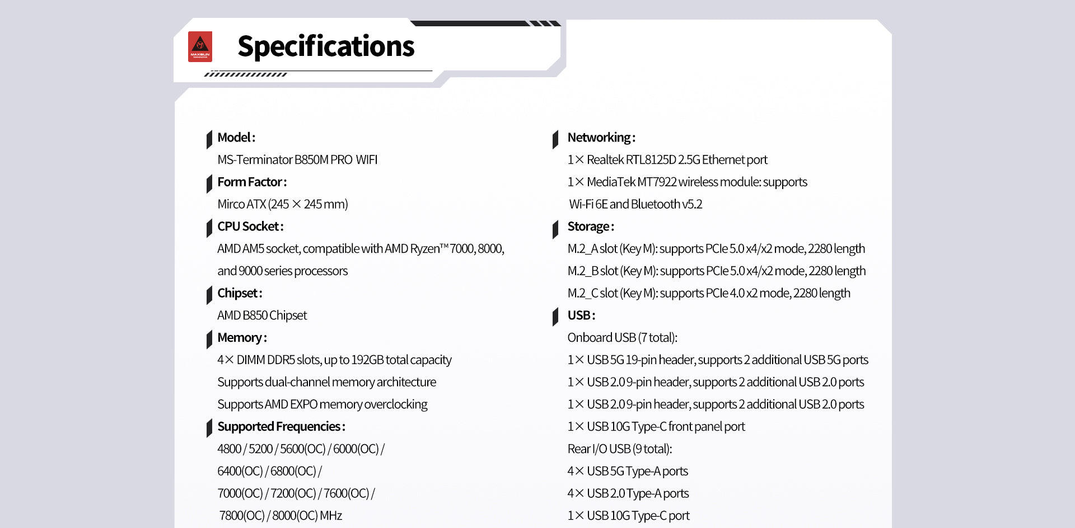Click the bullet marker beside Supported Frequencies

click(x=209, y=428)
